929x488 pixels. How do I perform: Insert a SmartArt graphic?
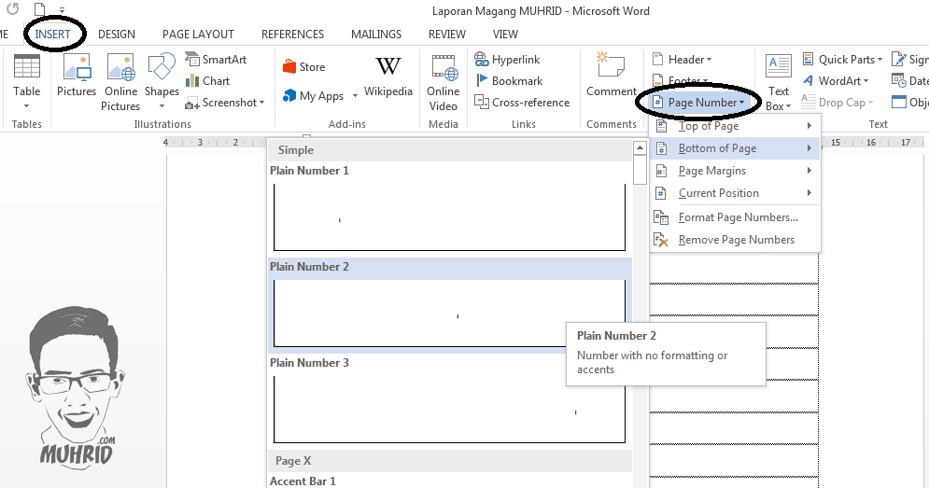click(216, 60)
